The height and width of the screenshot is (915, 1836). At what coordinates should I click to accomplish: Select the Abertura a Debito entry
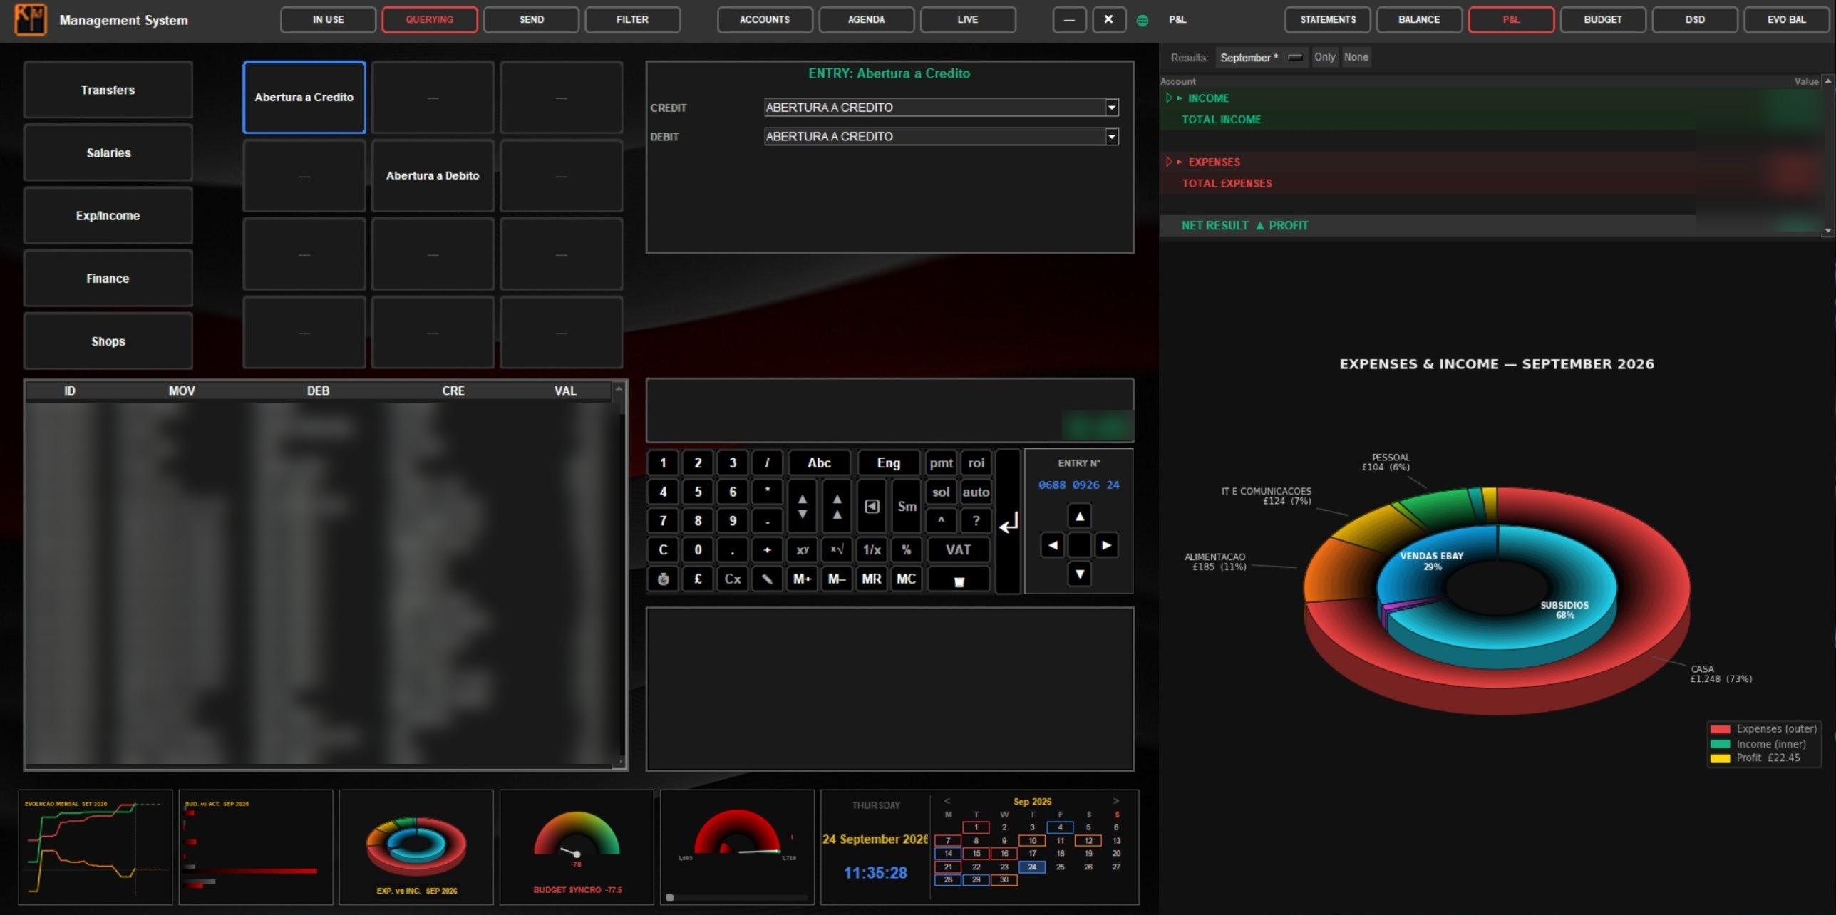point(433,175)
